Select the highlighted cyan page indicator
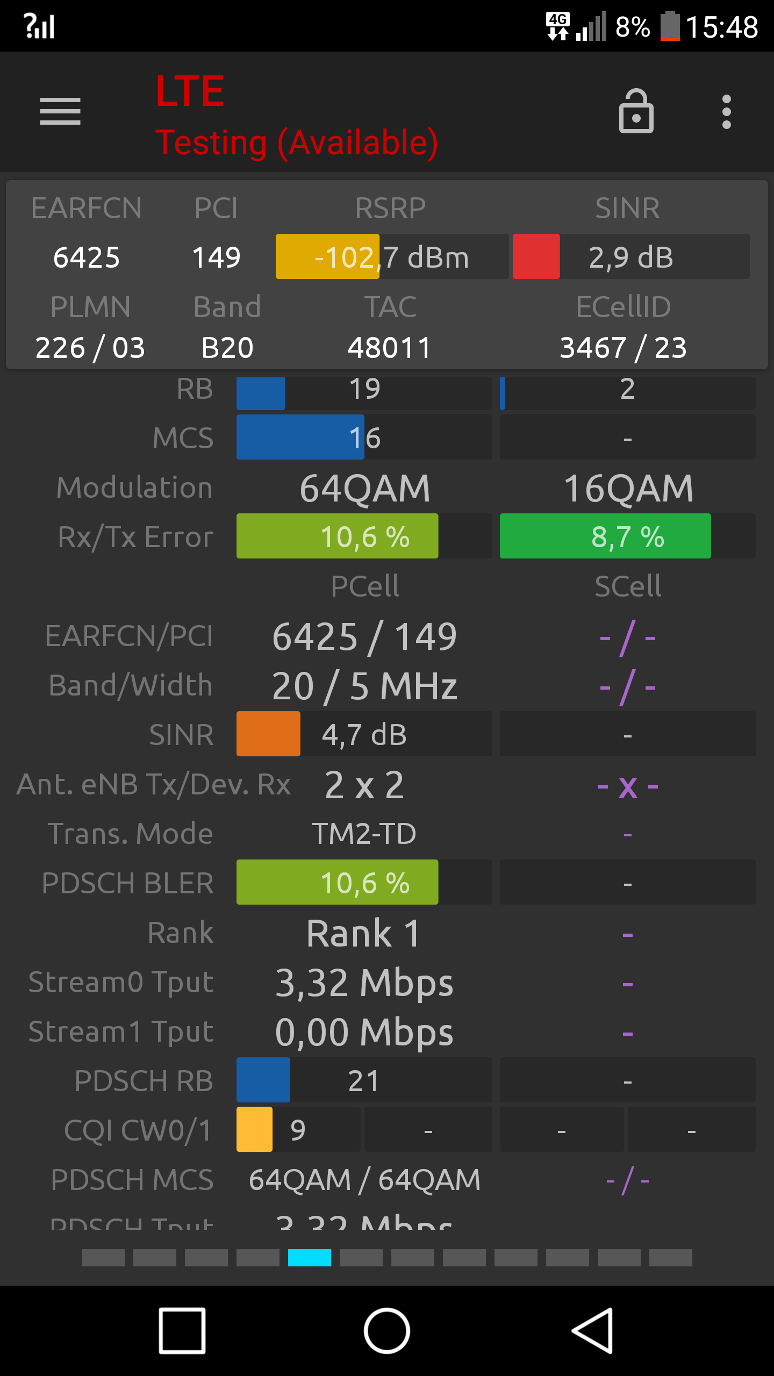The width and height of the screenshot is (774, 1376). [310, 1258]
